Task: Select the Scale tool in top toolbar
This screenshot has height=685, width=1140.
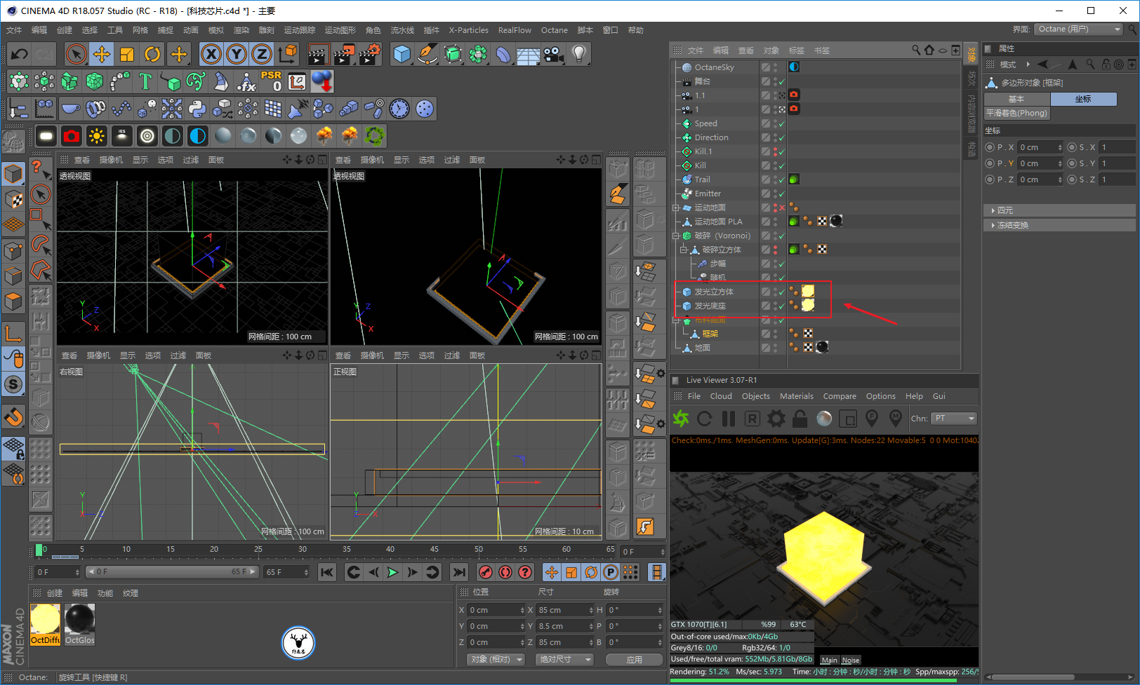Action: pyautogui.click(x=127, y=54)
